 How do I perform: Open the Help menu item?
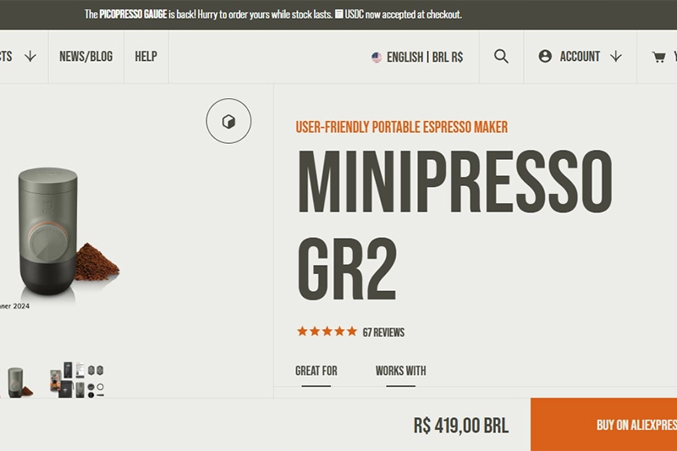click(x=146, y=57)
